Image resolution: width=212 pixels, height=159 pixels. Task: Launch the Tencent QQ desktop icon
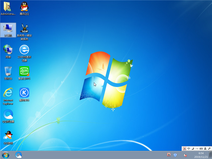tap(24, 8)
